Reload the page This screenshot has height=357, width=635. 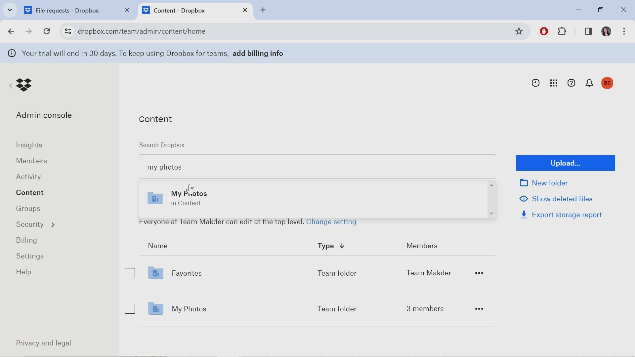pyautogui.click(x=47, y=31)
